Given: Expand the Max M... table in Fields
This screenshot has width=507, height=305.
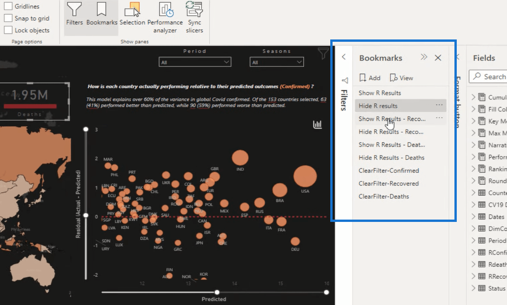Looking at the screenshot, I should pyautogui.click(x=474, y=133).
